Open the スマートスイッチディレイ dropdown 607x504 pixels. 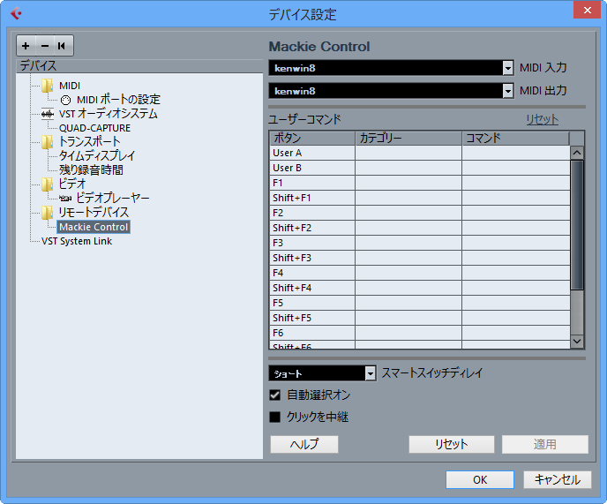371,373
